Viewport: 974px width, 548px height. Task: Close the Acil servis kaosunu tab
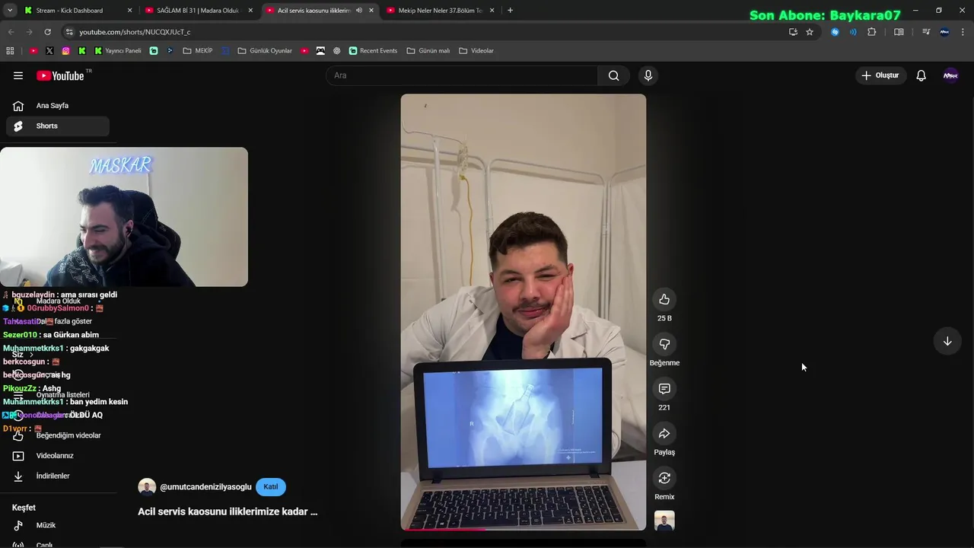pyautogui.click(x=371, y=11)
